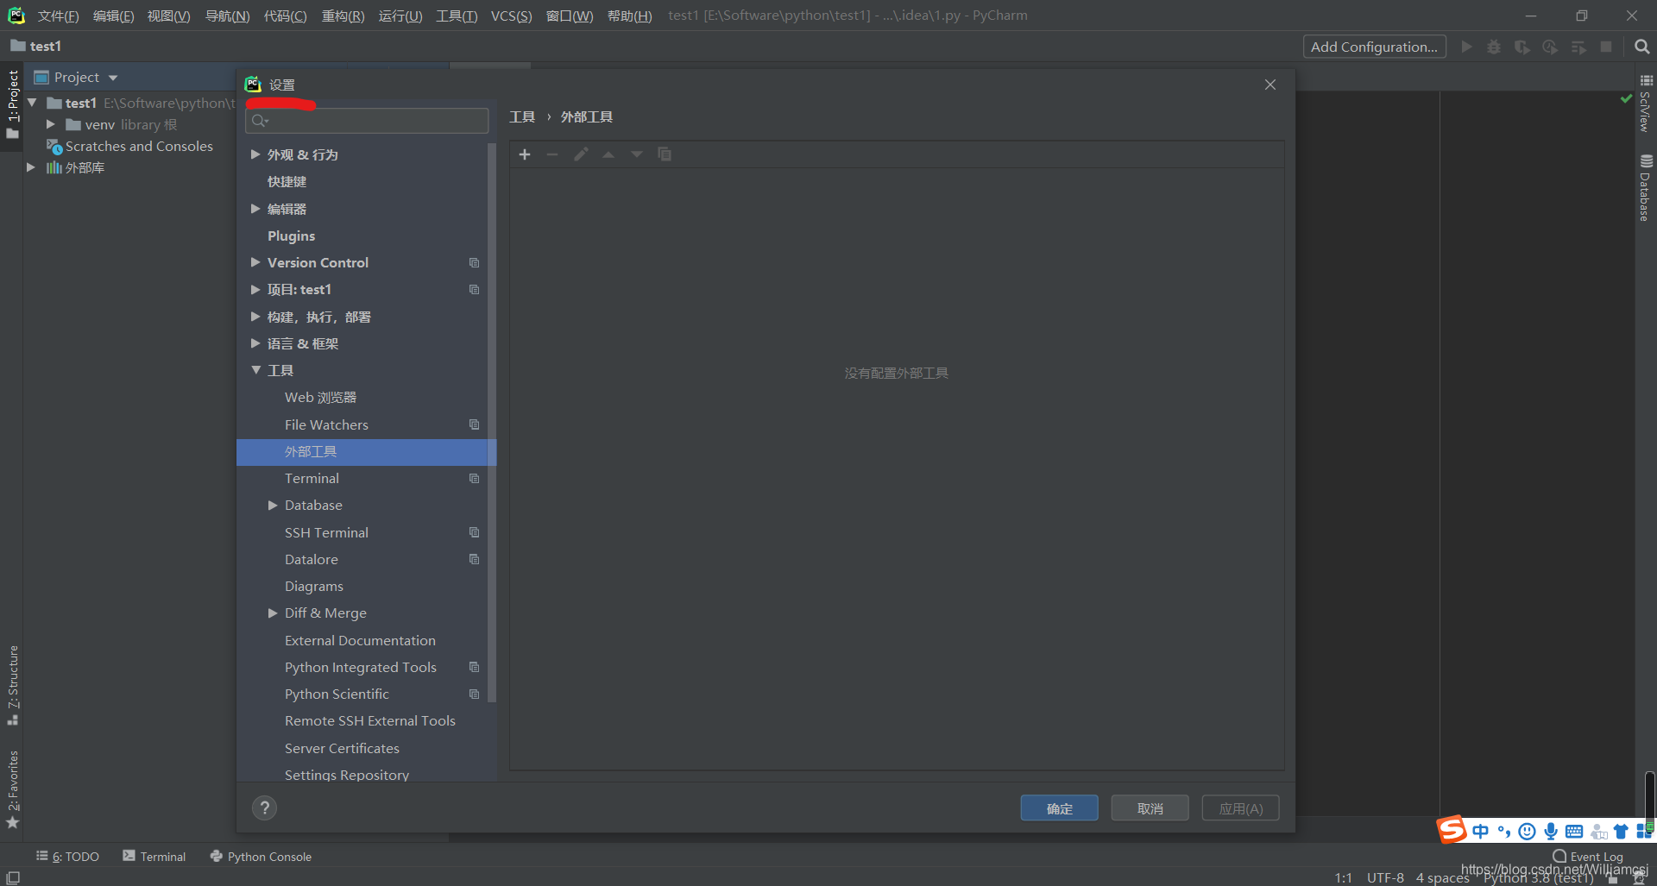Click the Run with Coverage icon
The height and width of the screenshot is (886, 1657).
coord(1522,47)
